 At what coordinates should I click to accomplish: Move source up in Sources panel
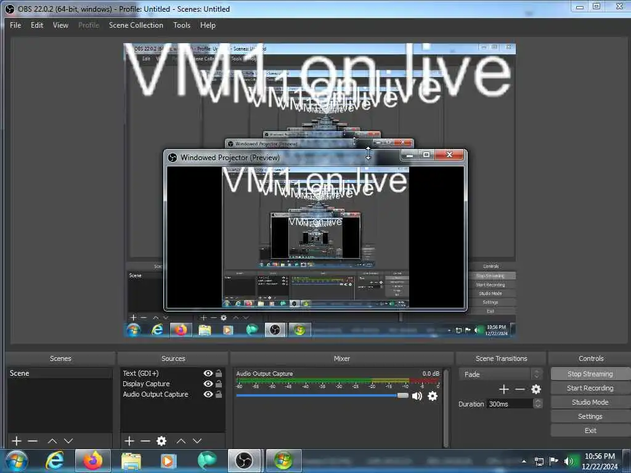coord(181,441)
